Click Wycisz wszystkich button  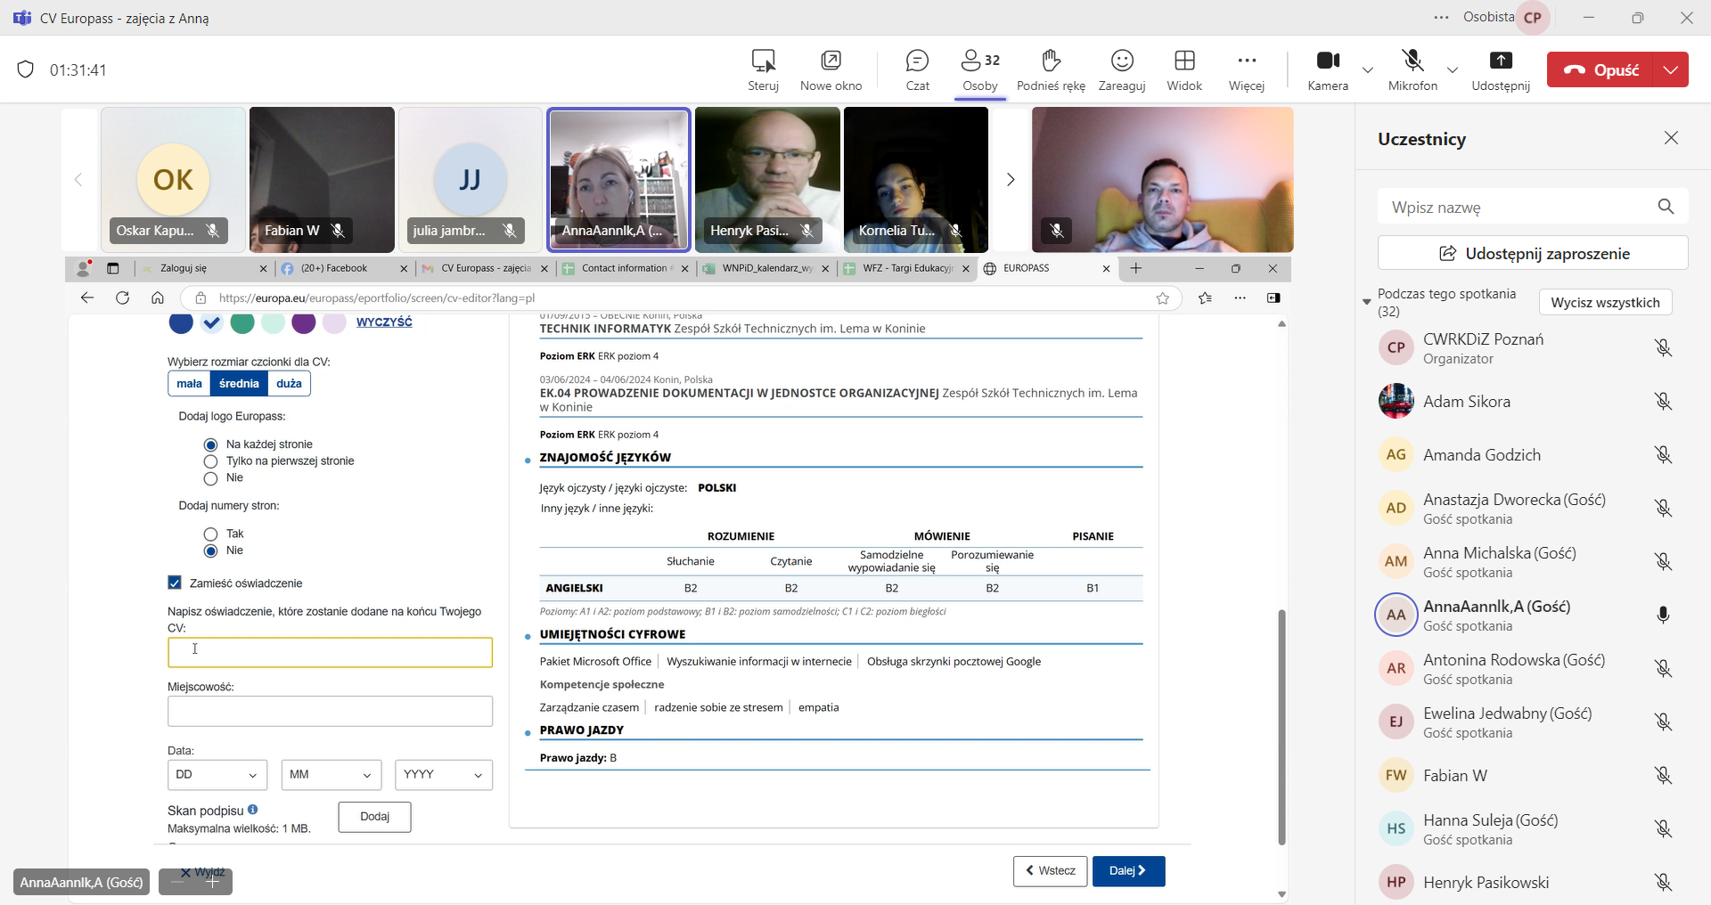1605,302
